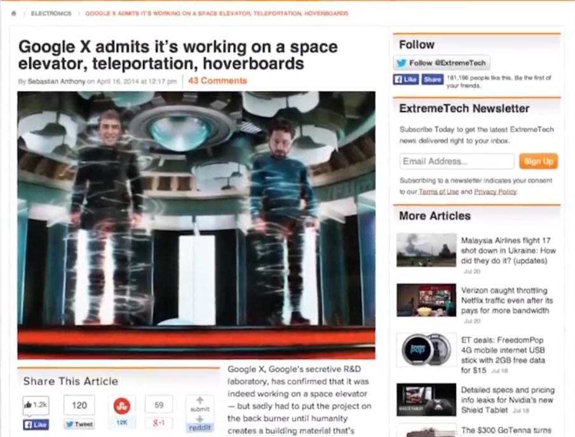Image resolution: width=575 pixels, height=437 pixels.
Task: Read Verizon caught throttling Netflix article
Action: [x=507, y=301]
